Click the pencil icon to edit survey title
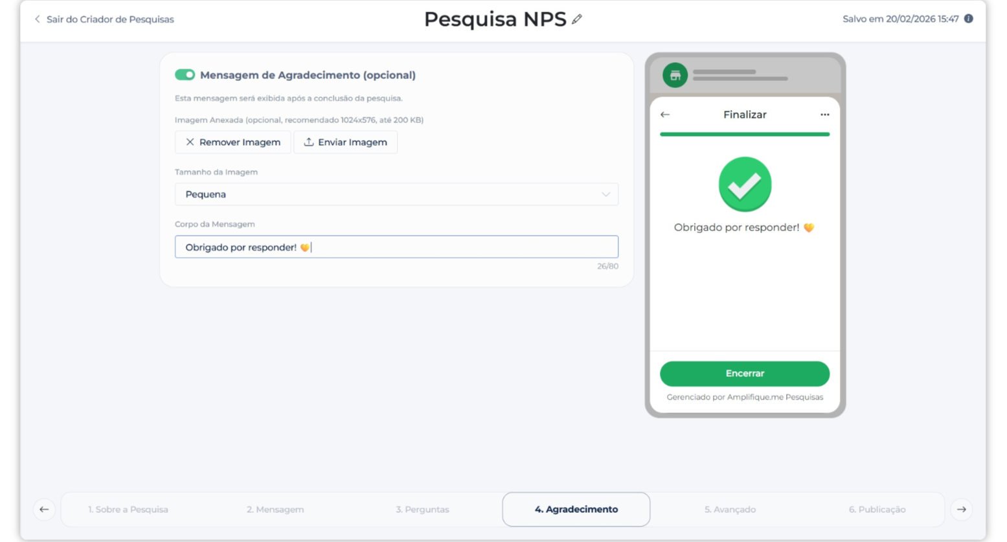The width and height of the screenshot is (1007, 542). coord(577,19)
